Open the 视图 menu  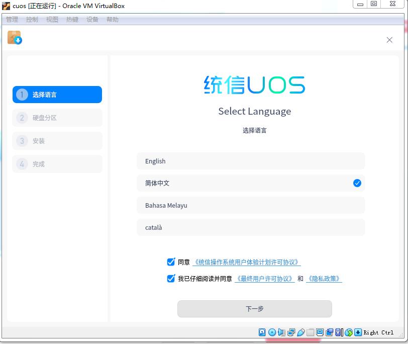click(51, 20)
